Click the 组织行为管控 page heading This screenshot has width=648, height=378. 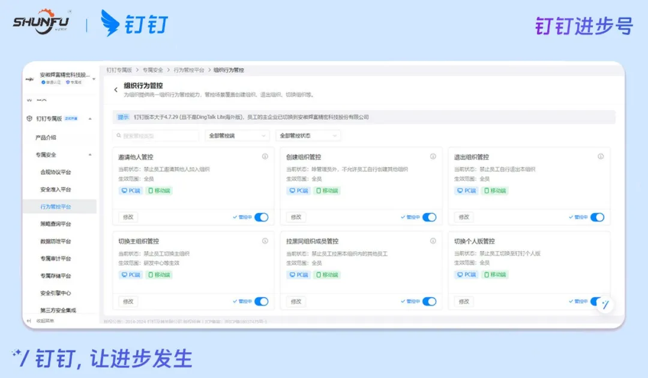coord(143,86)
